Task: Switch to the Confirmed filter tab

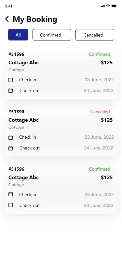Action: tap(52, 35)
